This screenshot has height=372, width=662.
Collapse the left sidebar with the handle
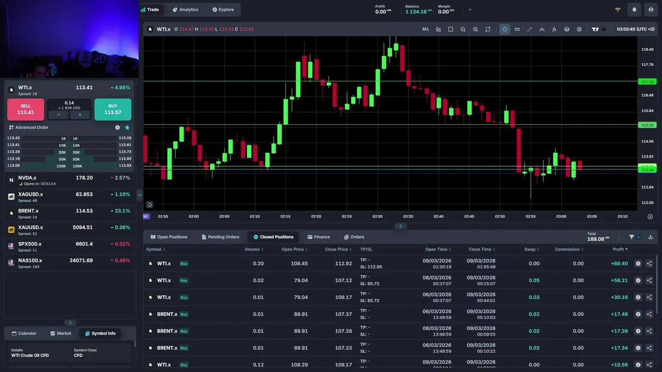[x=139, y=195]
